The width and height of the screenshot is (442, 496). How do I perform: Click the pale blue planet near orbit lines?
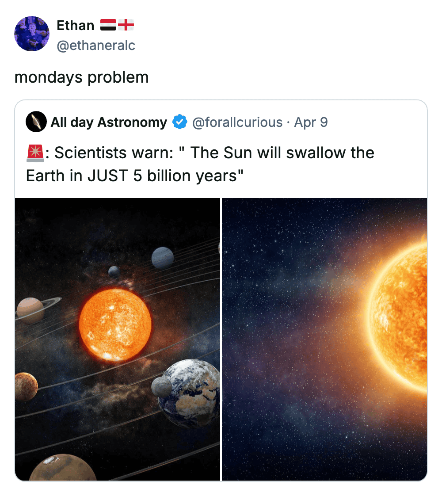click(x=163, y=258)
